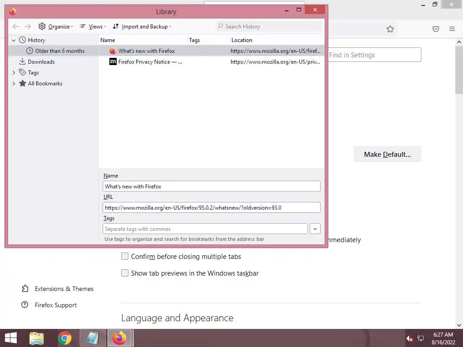Sort by the Tags column header
This screenshot has width=463, height=347.
[208, 40]
